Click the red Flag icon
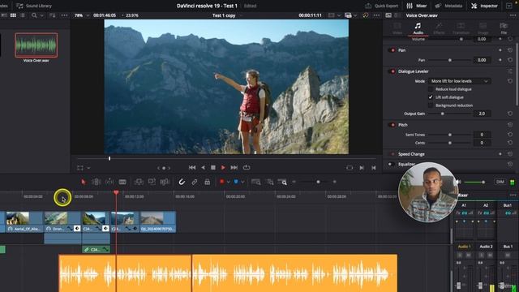 click(x=221, y=182)
